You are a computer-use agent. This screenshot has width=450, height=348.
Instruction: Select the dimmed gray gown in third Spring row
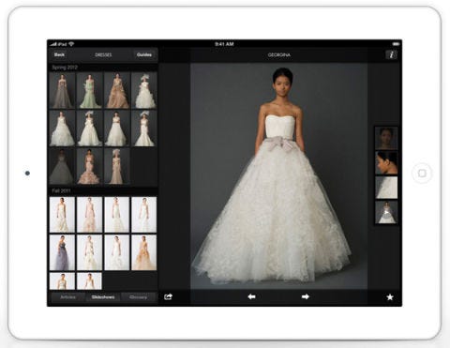[62, 166]
